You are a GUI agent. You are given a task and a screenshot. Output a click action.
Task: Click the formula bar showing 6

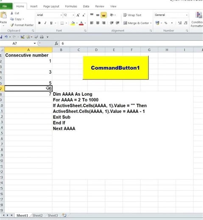(x=131, y=44)
